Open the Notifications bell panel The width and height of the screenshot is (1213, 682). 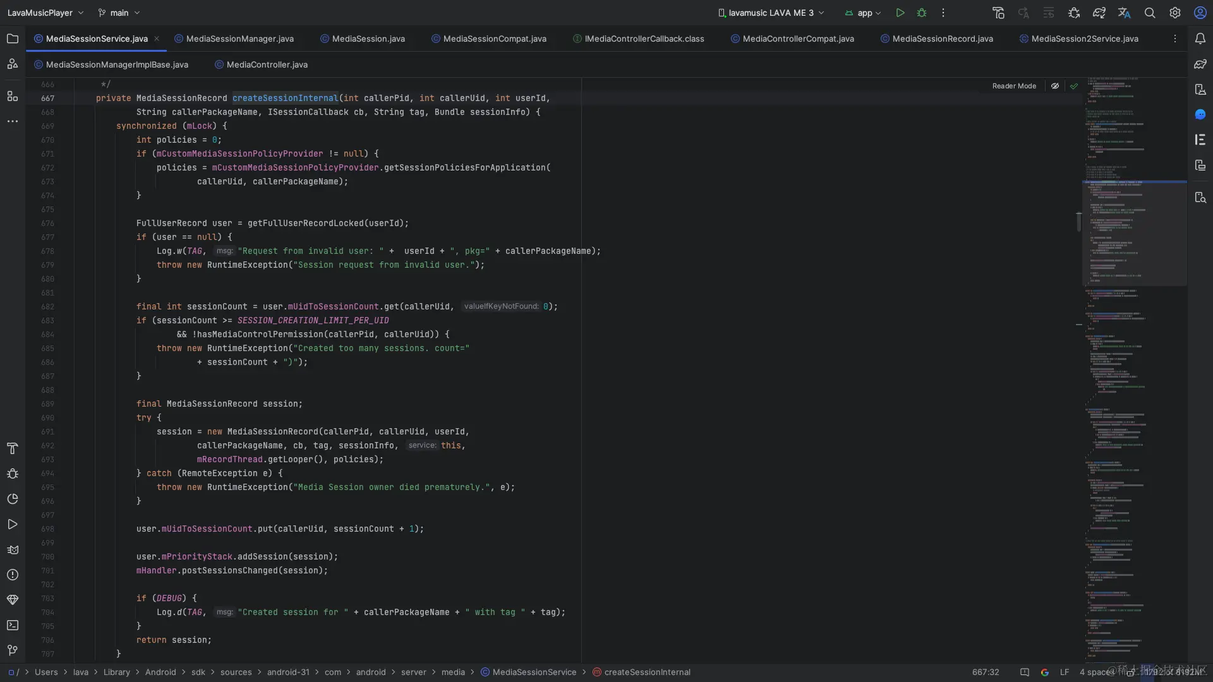point(1200,39)
